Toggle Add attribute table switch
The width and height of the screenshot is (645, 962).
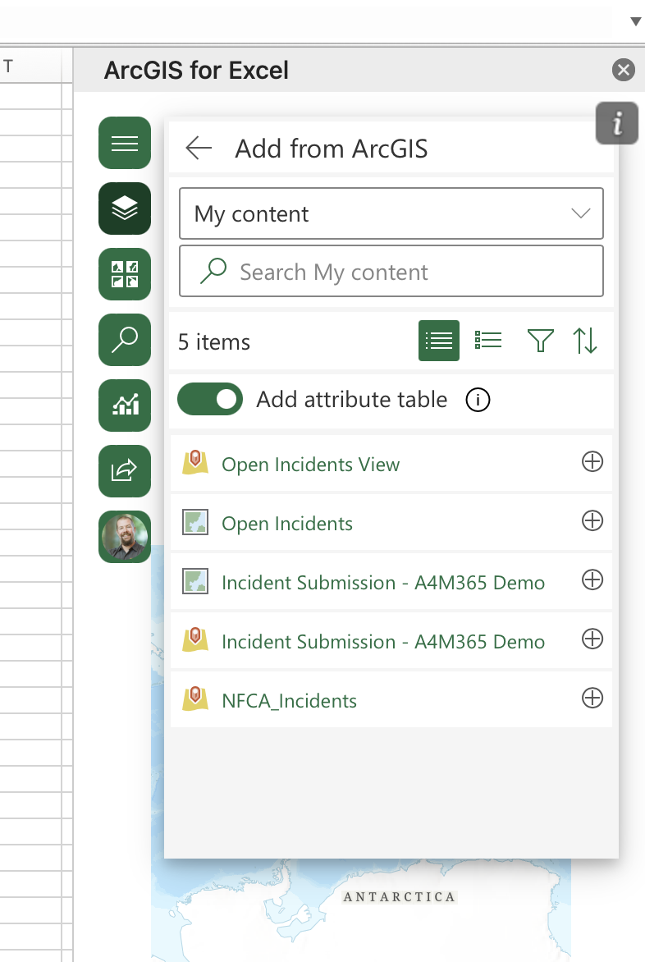210,400
